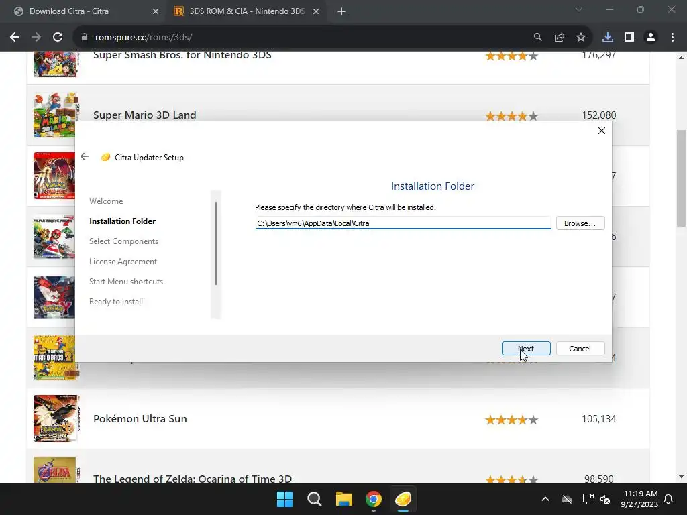687x515 pixels.
Task: Open Chrome downloads icon
Action: (608, 38)
